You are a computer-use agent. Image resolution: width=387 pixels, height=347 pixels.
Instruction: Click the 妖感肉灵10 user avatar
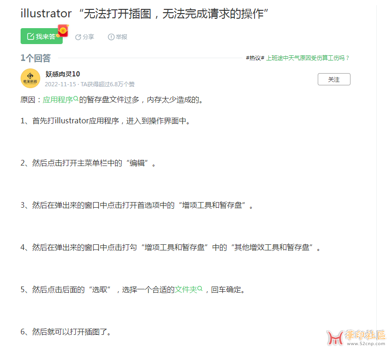30,78
